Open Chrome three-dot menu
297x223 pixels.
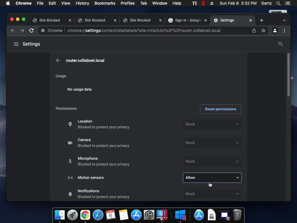(x=284, y=30)
